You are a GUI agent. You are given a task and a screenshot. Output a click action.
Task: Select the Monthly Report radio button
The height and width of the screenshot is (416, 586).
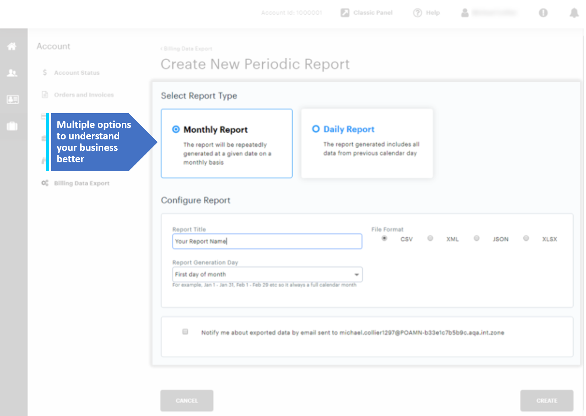(x=176, y=129)
